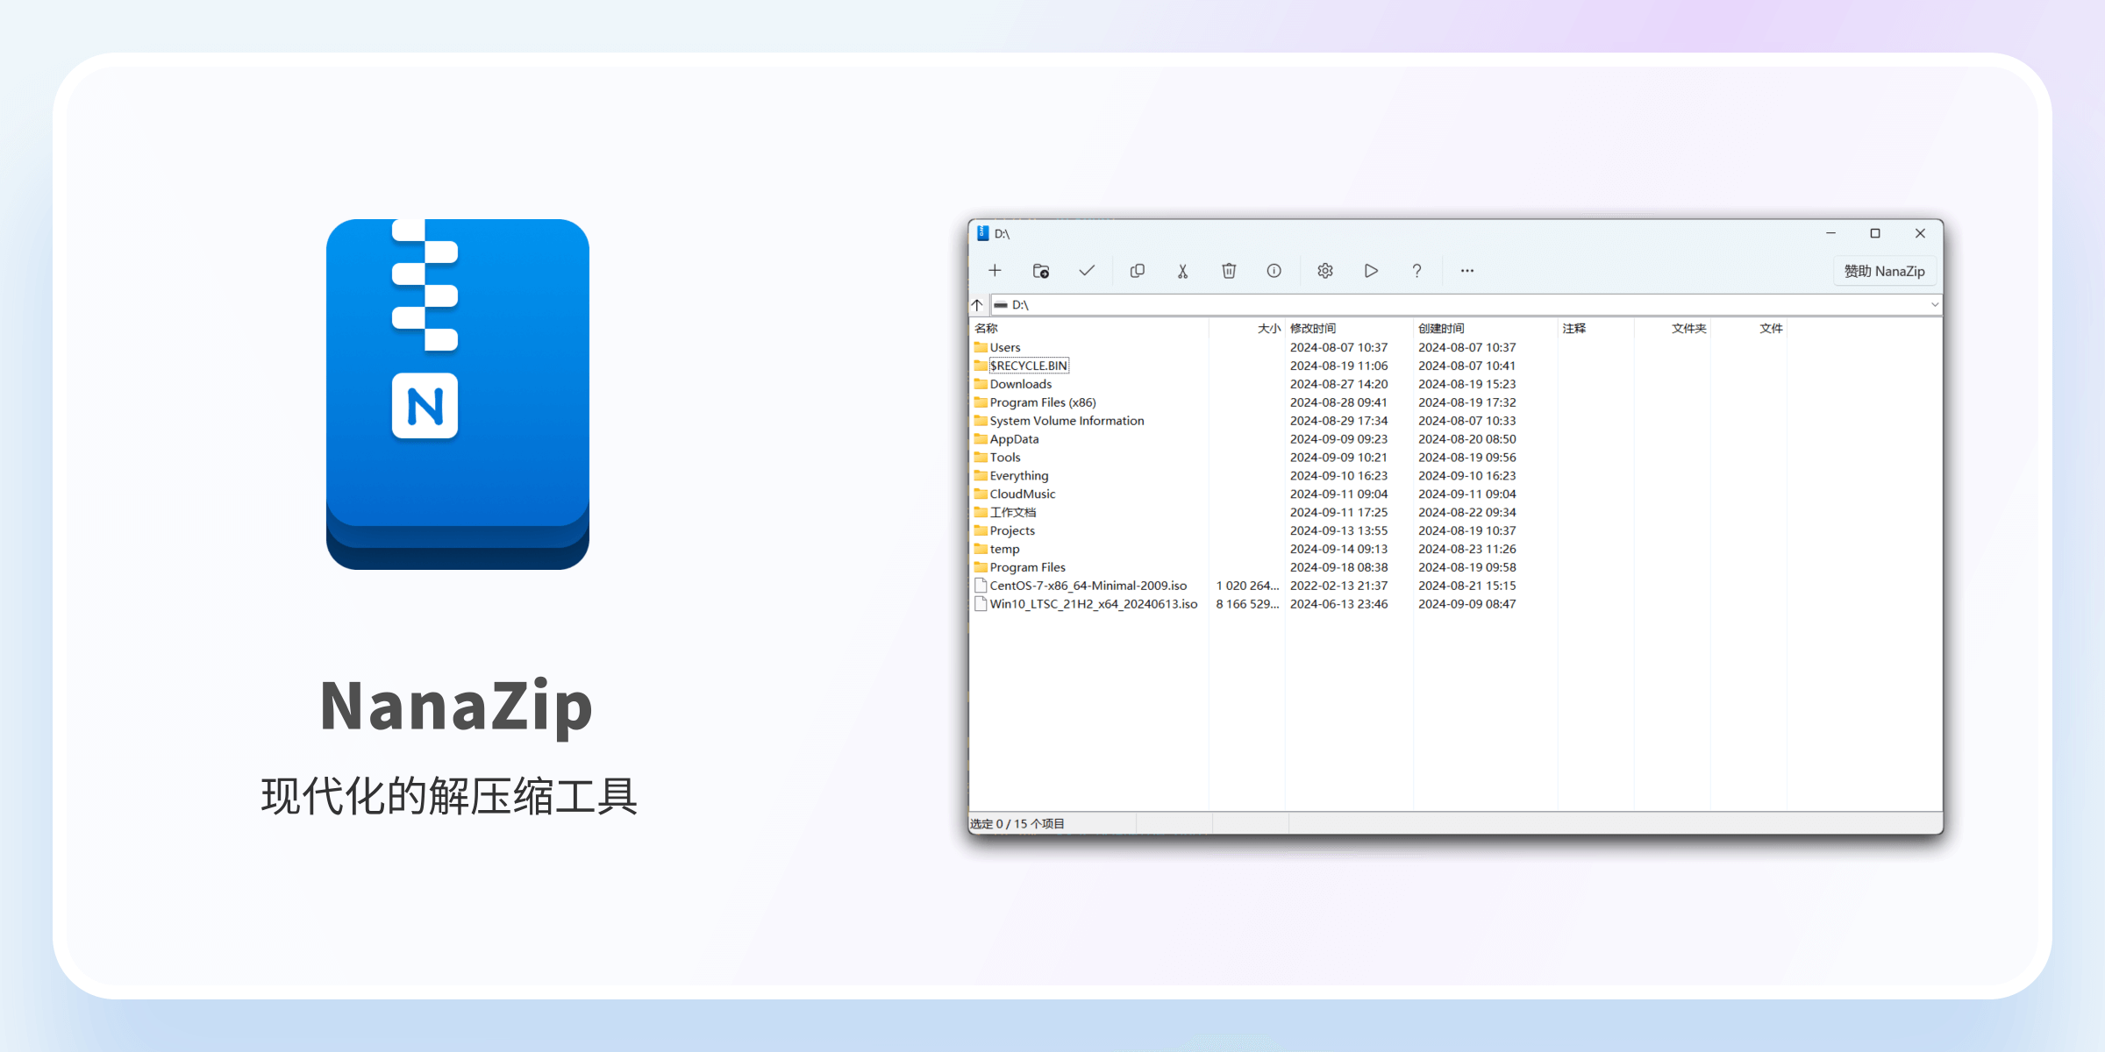
Task: Click the file icon beside Win10_LTSC iso
Action: [981, 604]
